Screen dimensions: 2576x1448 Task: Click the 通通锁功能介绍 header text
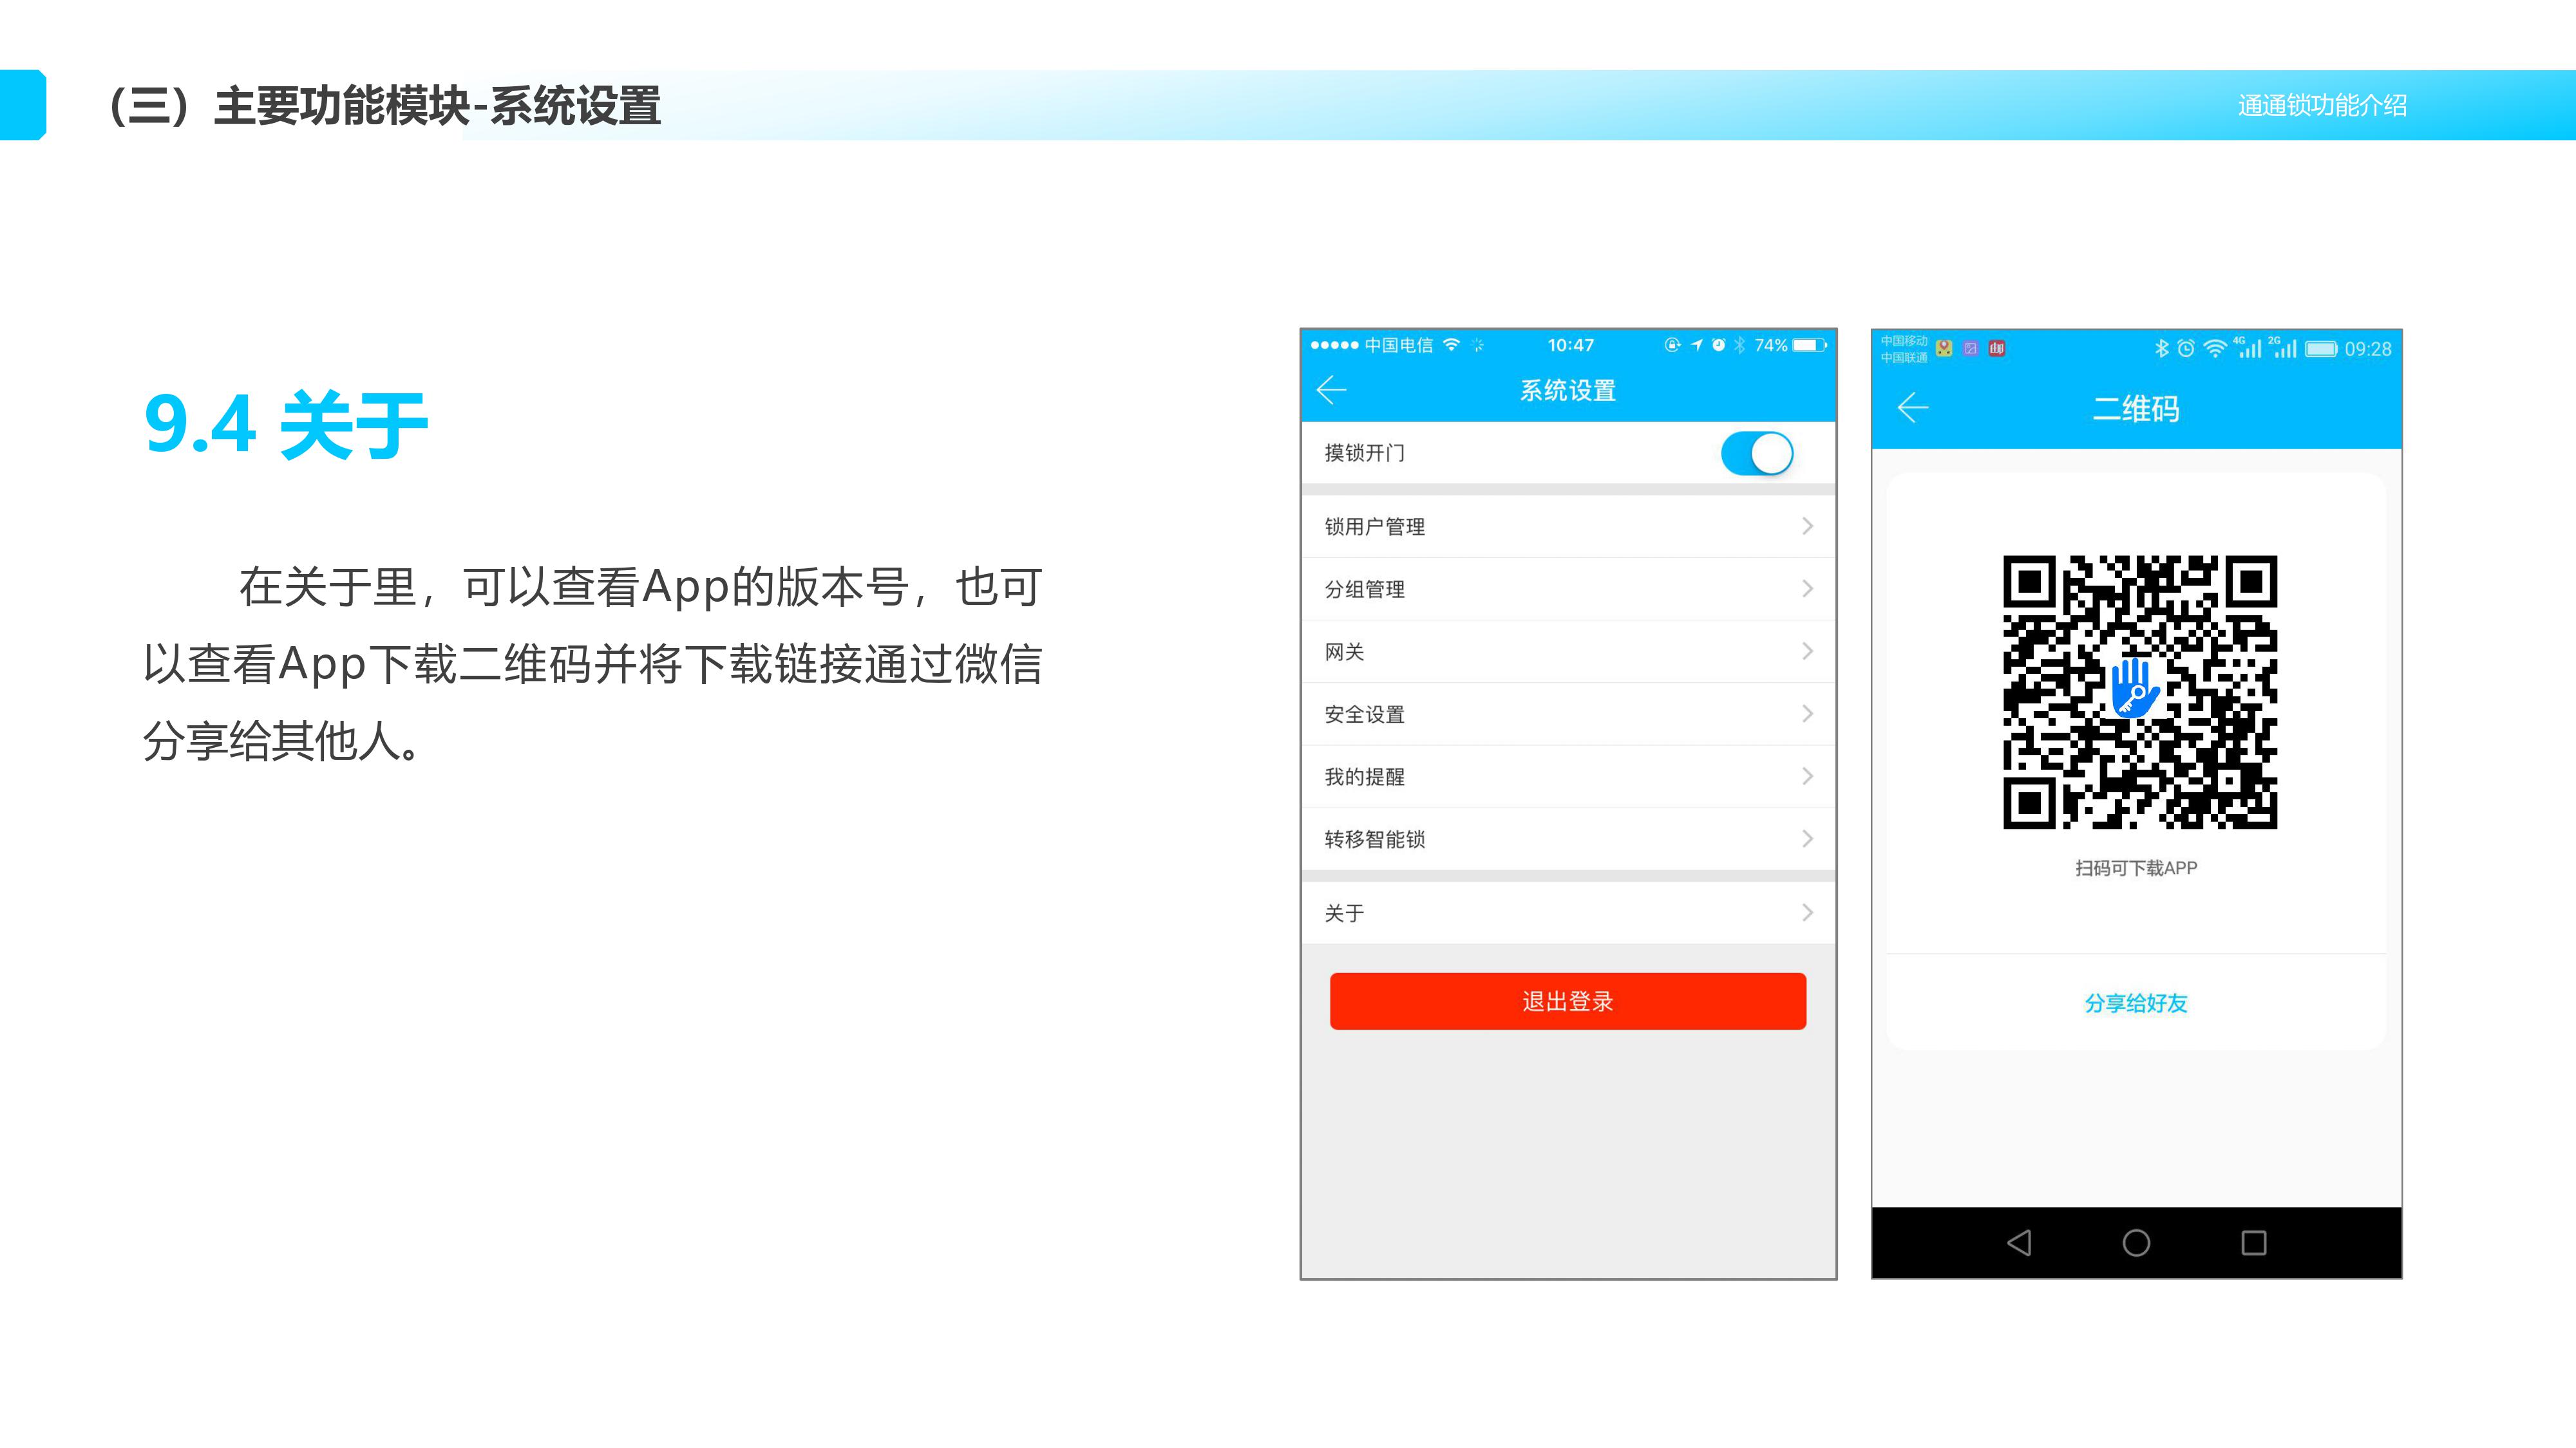(2321, 105)
